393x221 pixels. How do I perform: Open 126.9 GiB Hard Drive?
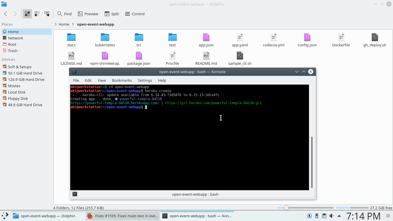pyautogui.click(x=27, y=79)
